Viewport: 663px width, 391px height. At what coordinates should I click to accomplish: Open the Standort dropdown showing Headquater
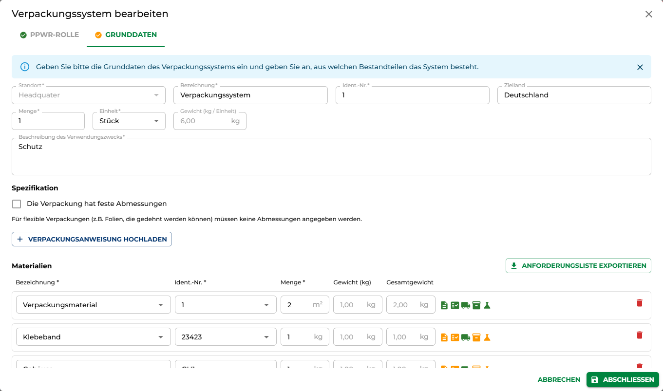[89, 95]
